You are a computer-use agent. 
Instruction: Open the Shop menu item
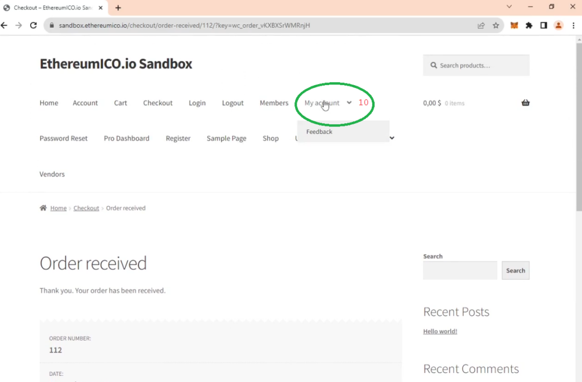pyautogui.click(x=271, y=138)
